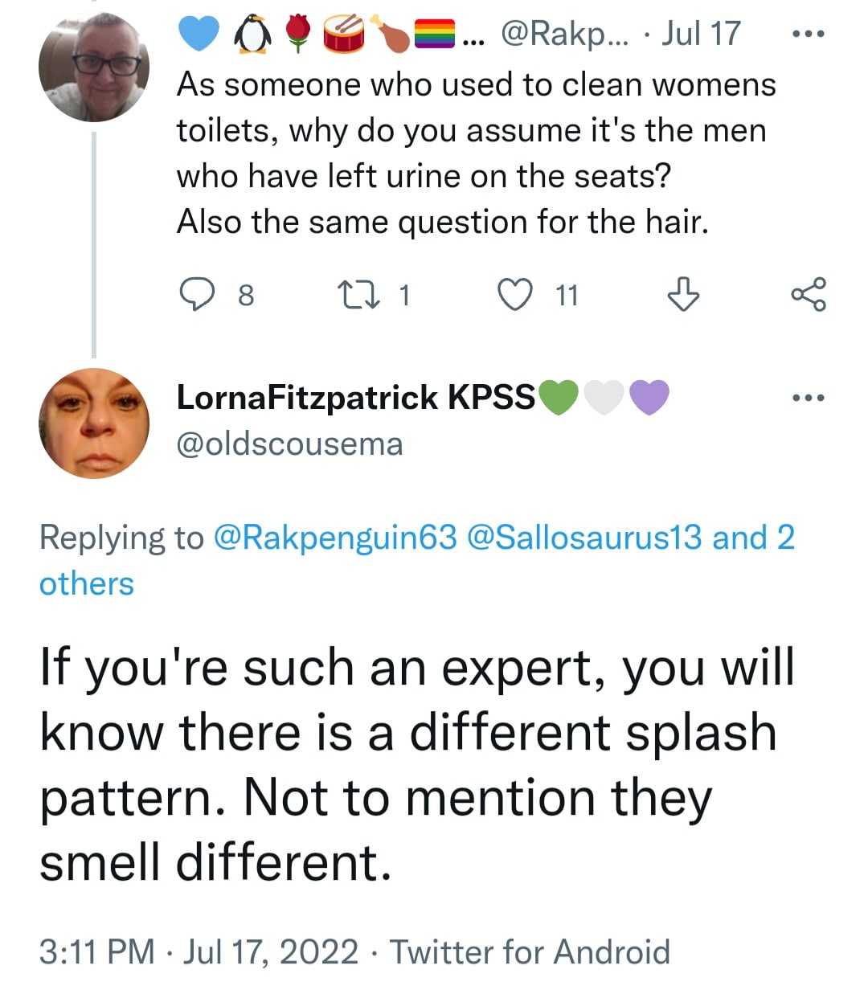Image resolution: width=868 pixels, height=990 pixels.
Task: Like the tweet with 11 likes
Action: click(515, 295)
